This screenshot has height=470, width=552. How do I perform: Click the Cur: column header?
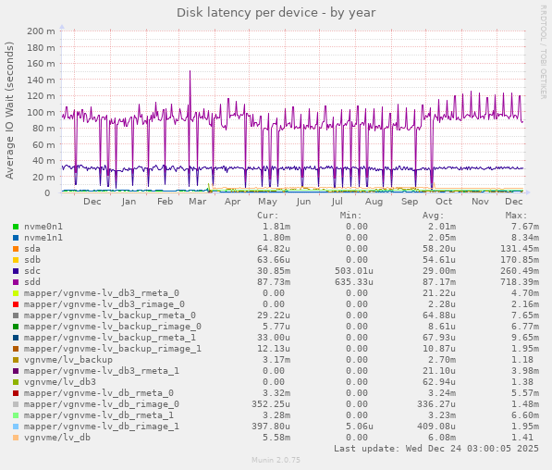(267, 216)
